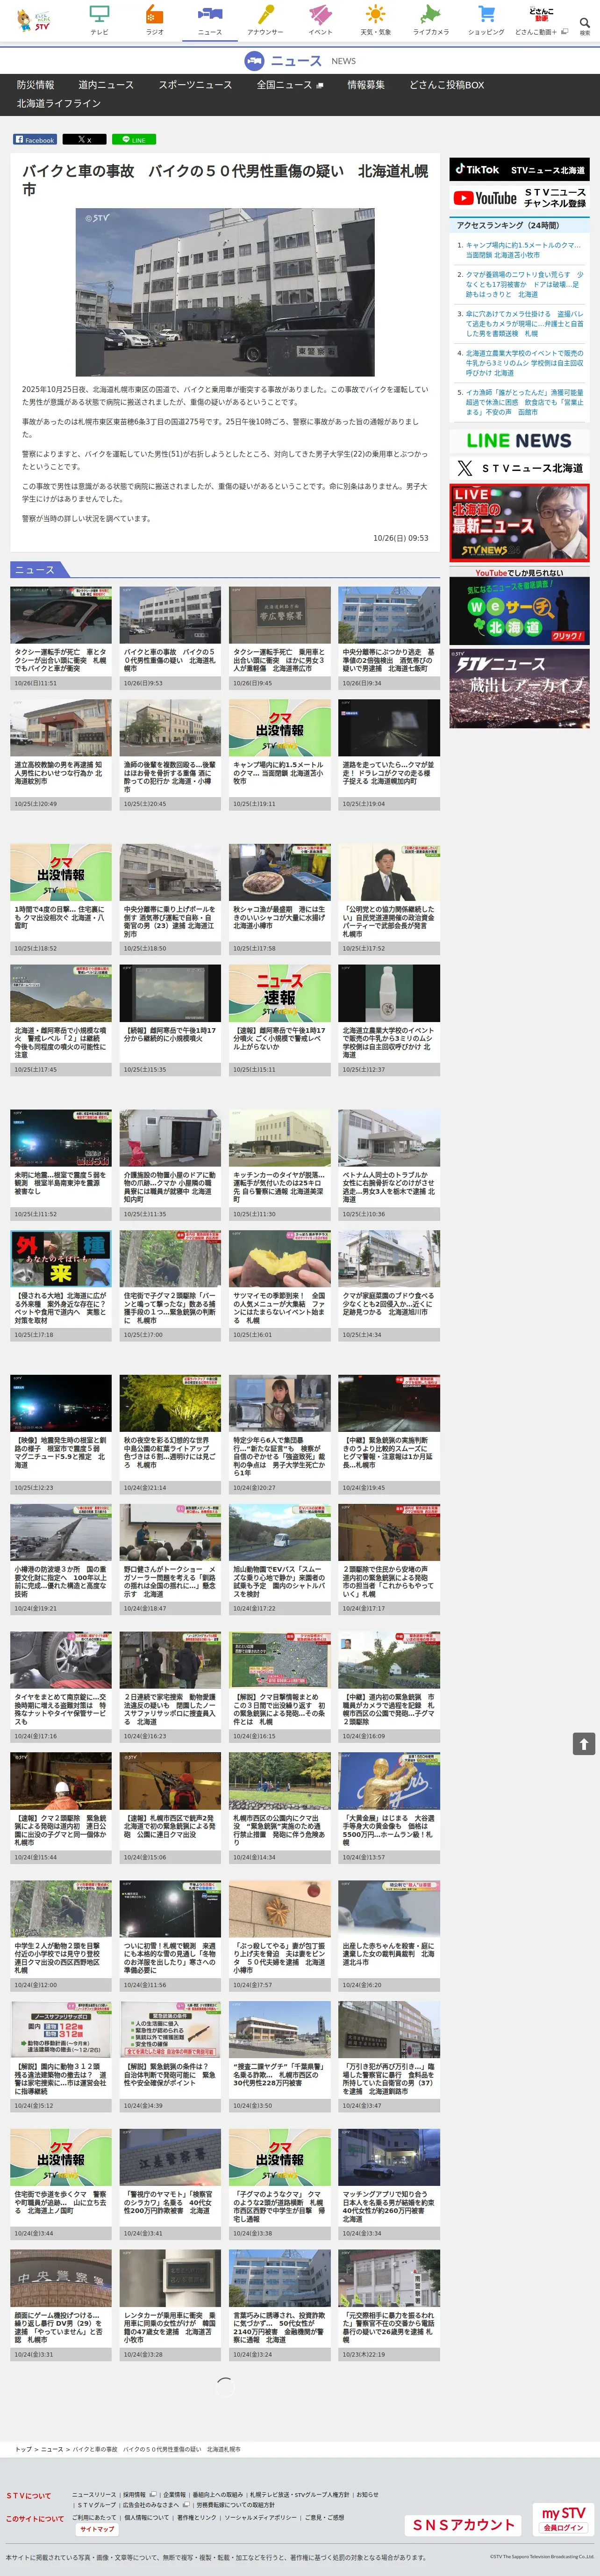Share article via Facebook button

35,140
